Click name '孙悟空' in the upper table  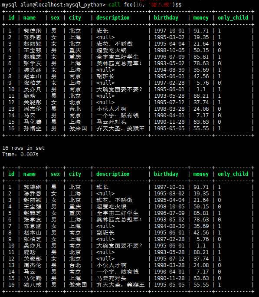[33, 129]
